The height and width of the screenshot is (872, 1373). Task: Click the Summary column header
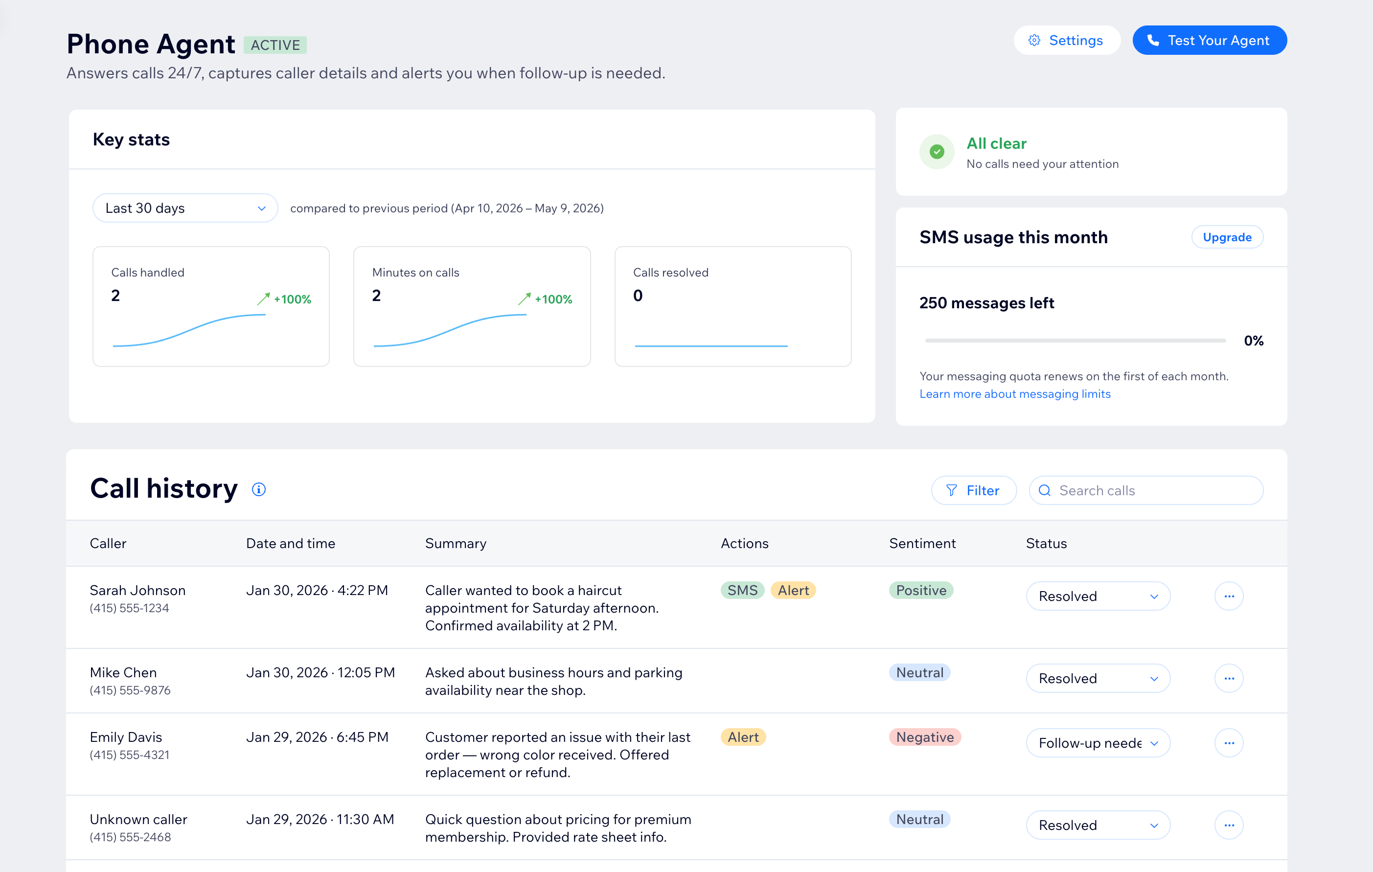coord(456,544)
